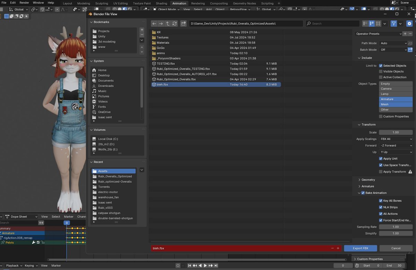Open Path Mode Auto dropdown
The image size is (416, 270).
coord(393,43)
